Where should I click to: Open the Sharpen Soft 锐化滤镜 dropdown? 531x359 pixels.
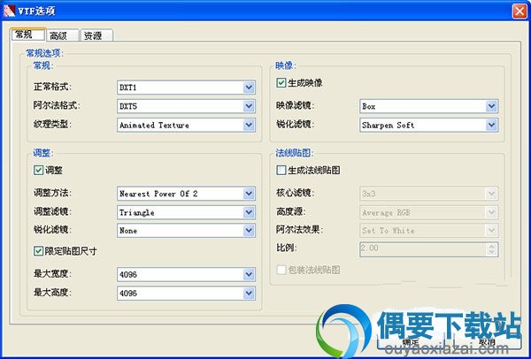click(428, 126)
